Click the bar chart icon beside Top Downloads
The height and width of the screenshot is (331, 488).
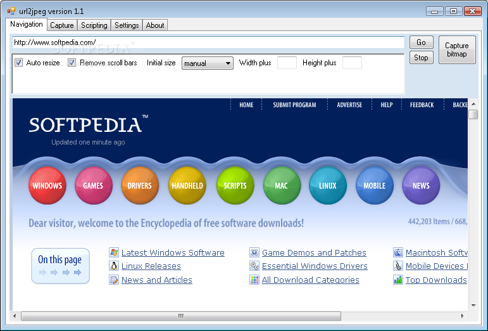398,280
